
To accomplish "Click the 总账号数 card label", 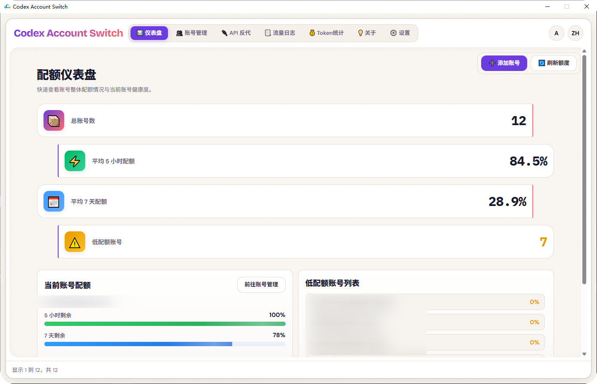I will pos(83,121).
